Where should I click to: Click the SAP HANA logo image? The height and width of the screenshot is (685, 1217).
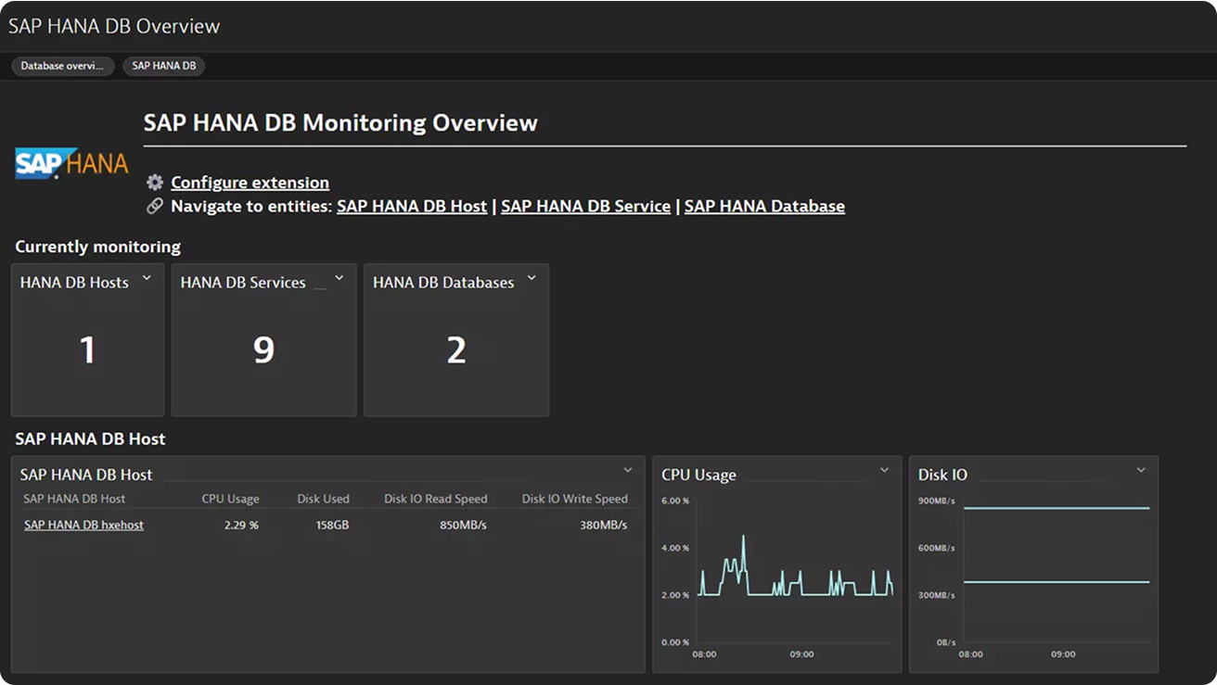[71, 164]
